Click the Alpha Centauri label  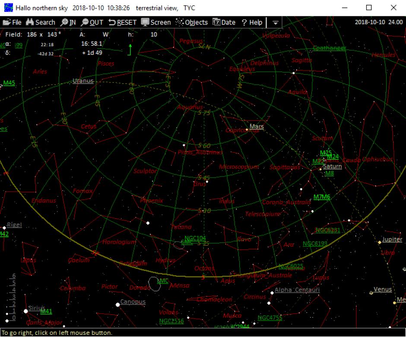click(297, 290)
